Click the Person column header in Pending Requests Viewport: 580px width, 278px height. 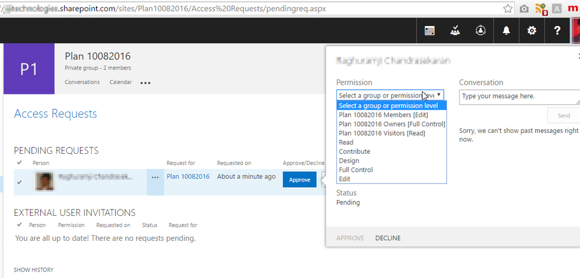pyautogui.click(x=41, y=163)
